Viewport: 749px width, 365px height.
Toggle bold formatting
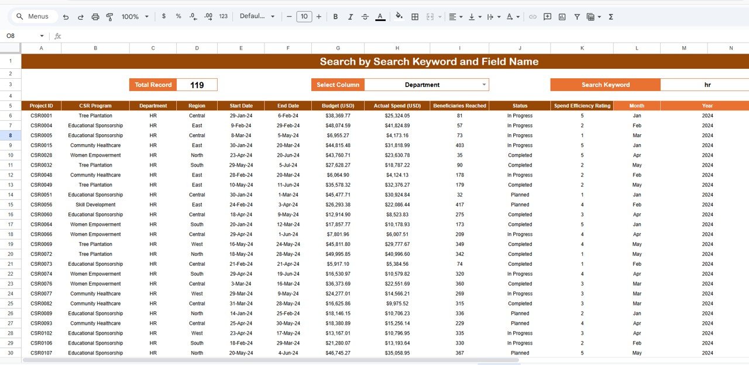tap(335, 17)
